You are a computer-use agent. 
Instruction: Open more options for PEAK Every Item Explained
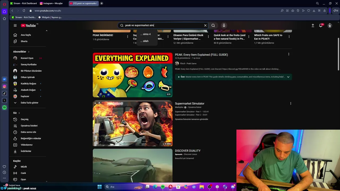(x=289, y=54)
